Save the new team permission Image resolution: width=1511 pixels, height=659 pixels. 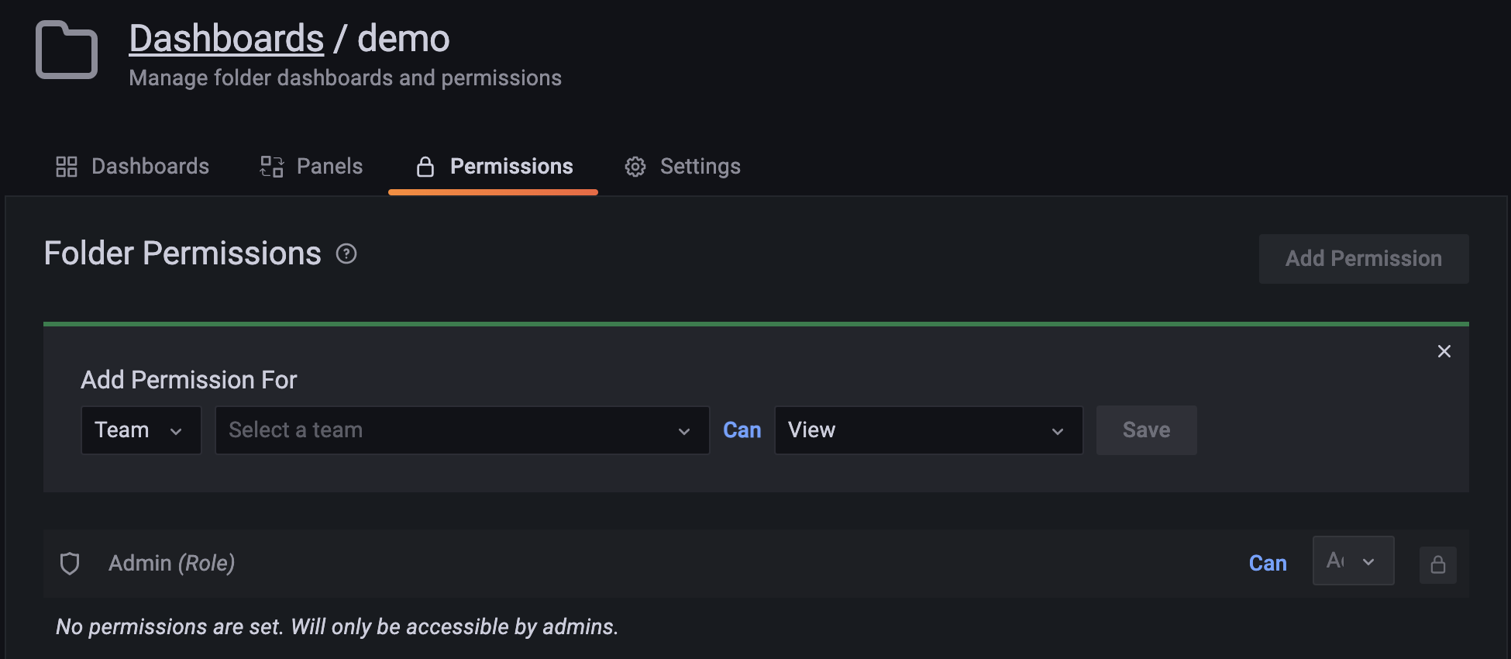coord(1146,430)
